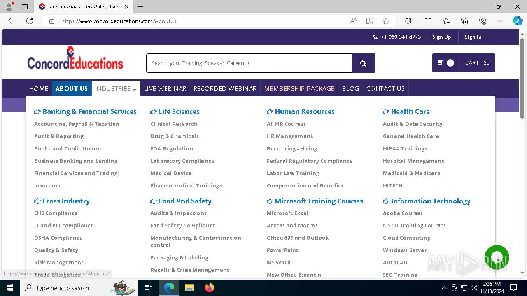Open Copilot sidebar icon

click(x=518, y=21)
